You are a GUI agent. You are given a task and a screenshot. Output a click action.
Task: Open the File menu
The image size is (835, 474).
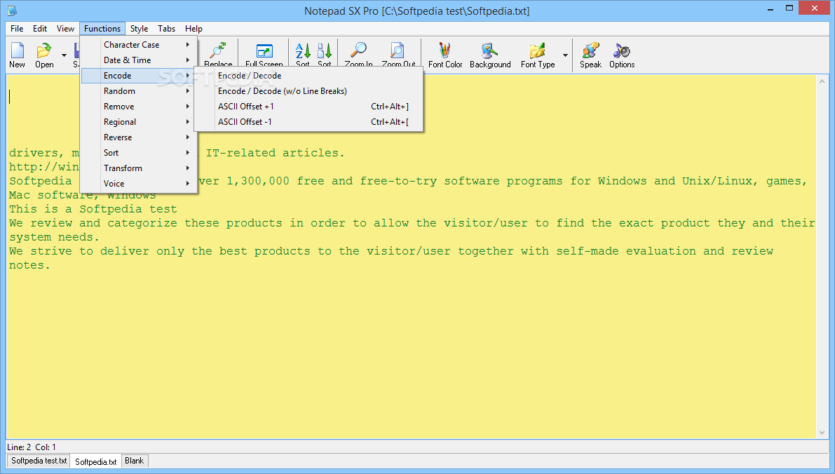pos(17,29)
